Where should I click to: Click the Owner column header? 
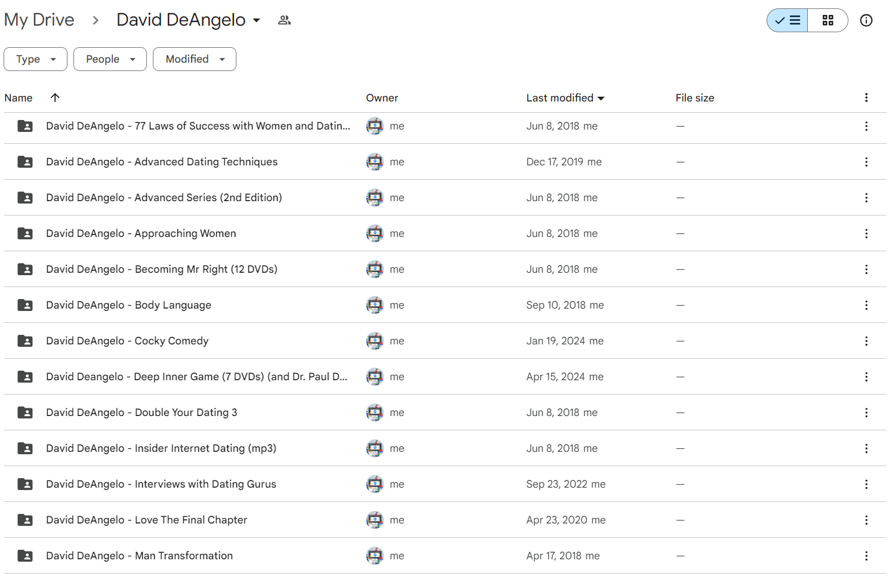382,98
